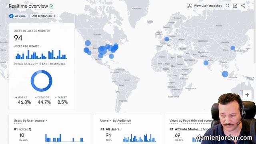Click the Realtime overview title
Screen dimensions: 256x144
28,6
